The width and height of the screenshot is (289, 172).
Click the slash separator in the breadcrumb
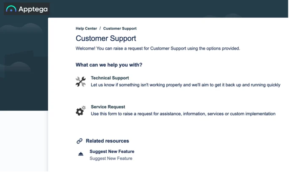(100, 29)
